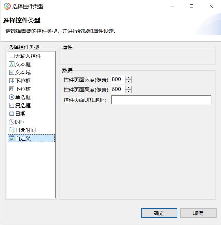
Task: Click the 文本框 text box icon
Action: [x=11, y=64]
